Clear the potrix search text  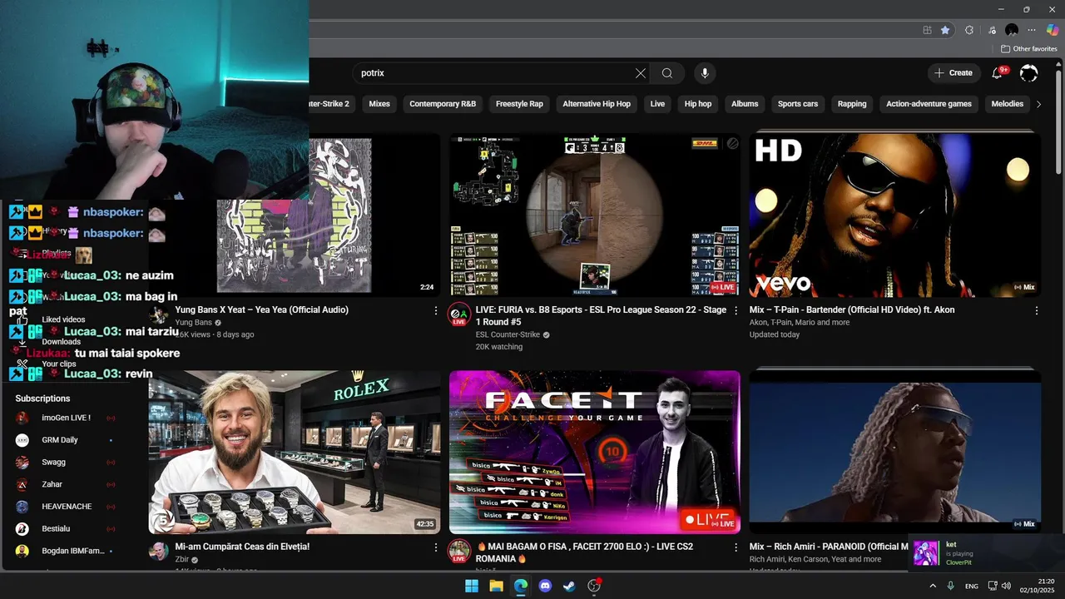pyautogui.click(x=641, y=73)
